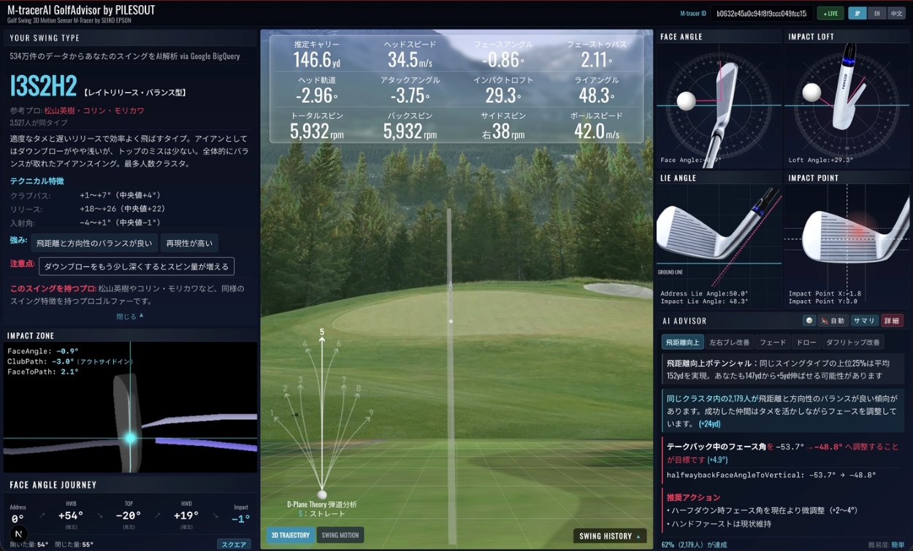Switch language to JP
Screen dimensions: 913x551
click(857, 13)
